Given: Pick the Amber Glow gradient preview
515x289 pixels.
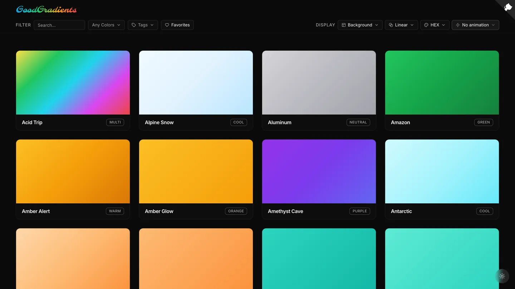Looking at the screenshot, I should point(196,171).
